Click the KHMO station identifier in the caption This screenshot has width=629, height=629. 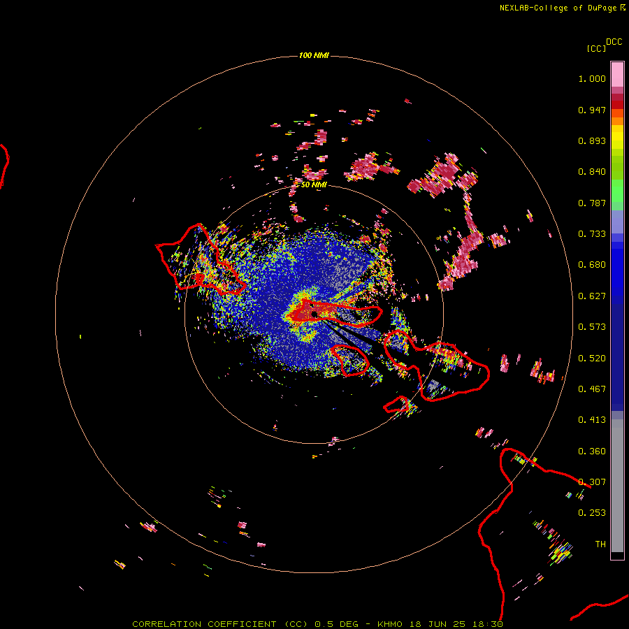click(x=390, y=624)
